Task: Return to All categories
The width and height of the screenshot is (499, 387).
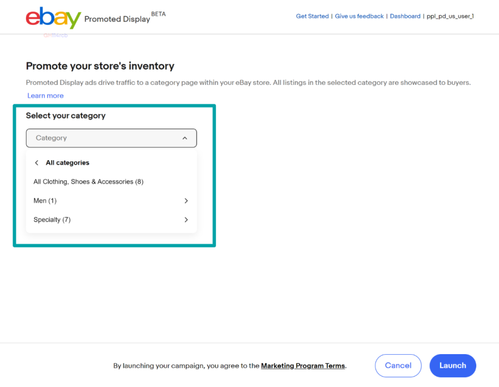Action: click(67, 163)
